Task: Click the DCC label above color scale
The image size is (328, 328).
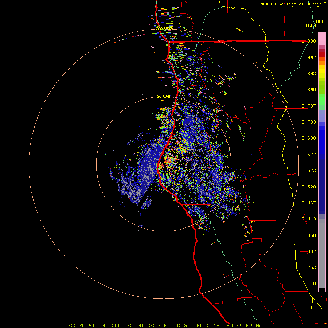Action: (320, 22)
